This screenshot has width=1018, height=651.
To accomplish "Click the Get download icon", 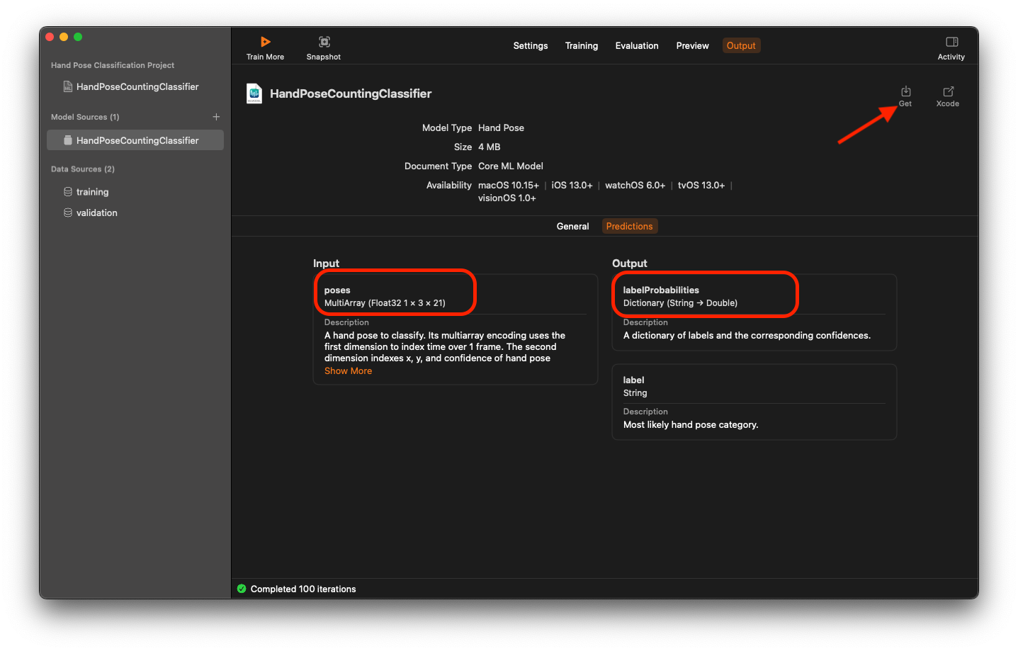I will 905,91.
